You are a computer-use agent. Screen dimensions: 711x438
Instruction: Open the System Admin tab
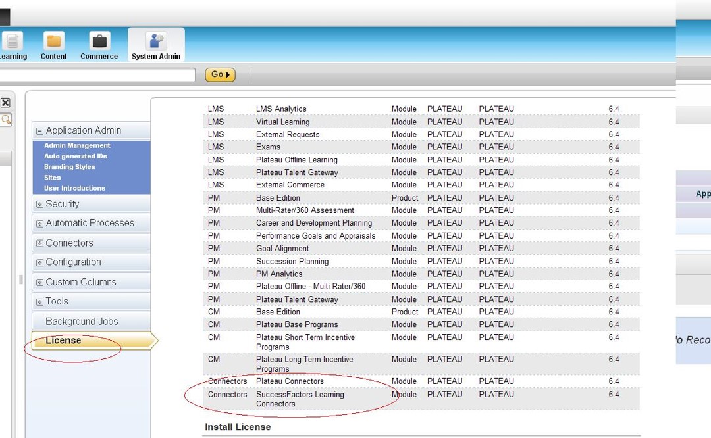pyautogui.click(x=156, y=45)
